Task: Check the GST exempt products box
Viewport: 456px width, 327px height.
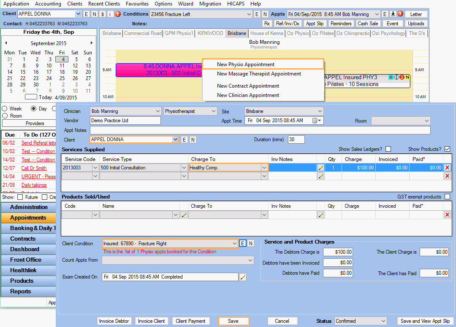Action: tap(447, 196)
